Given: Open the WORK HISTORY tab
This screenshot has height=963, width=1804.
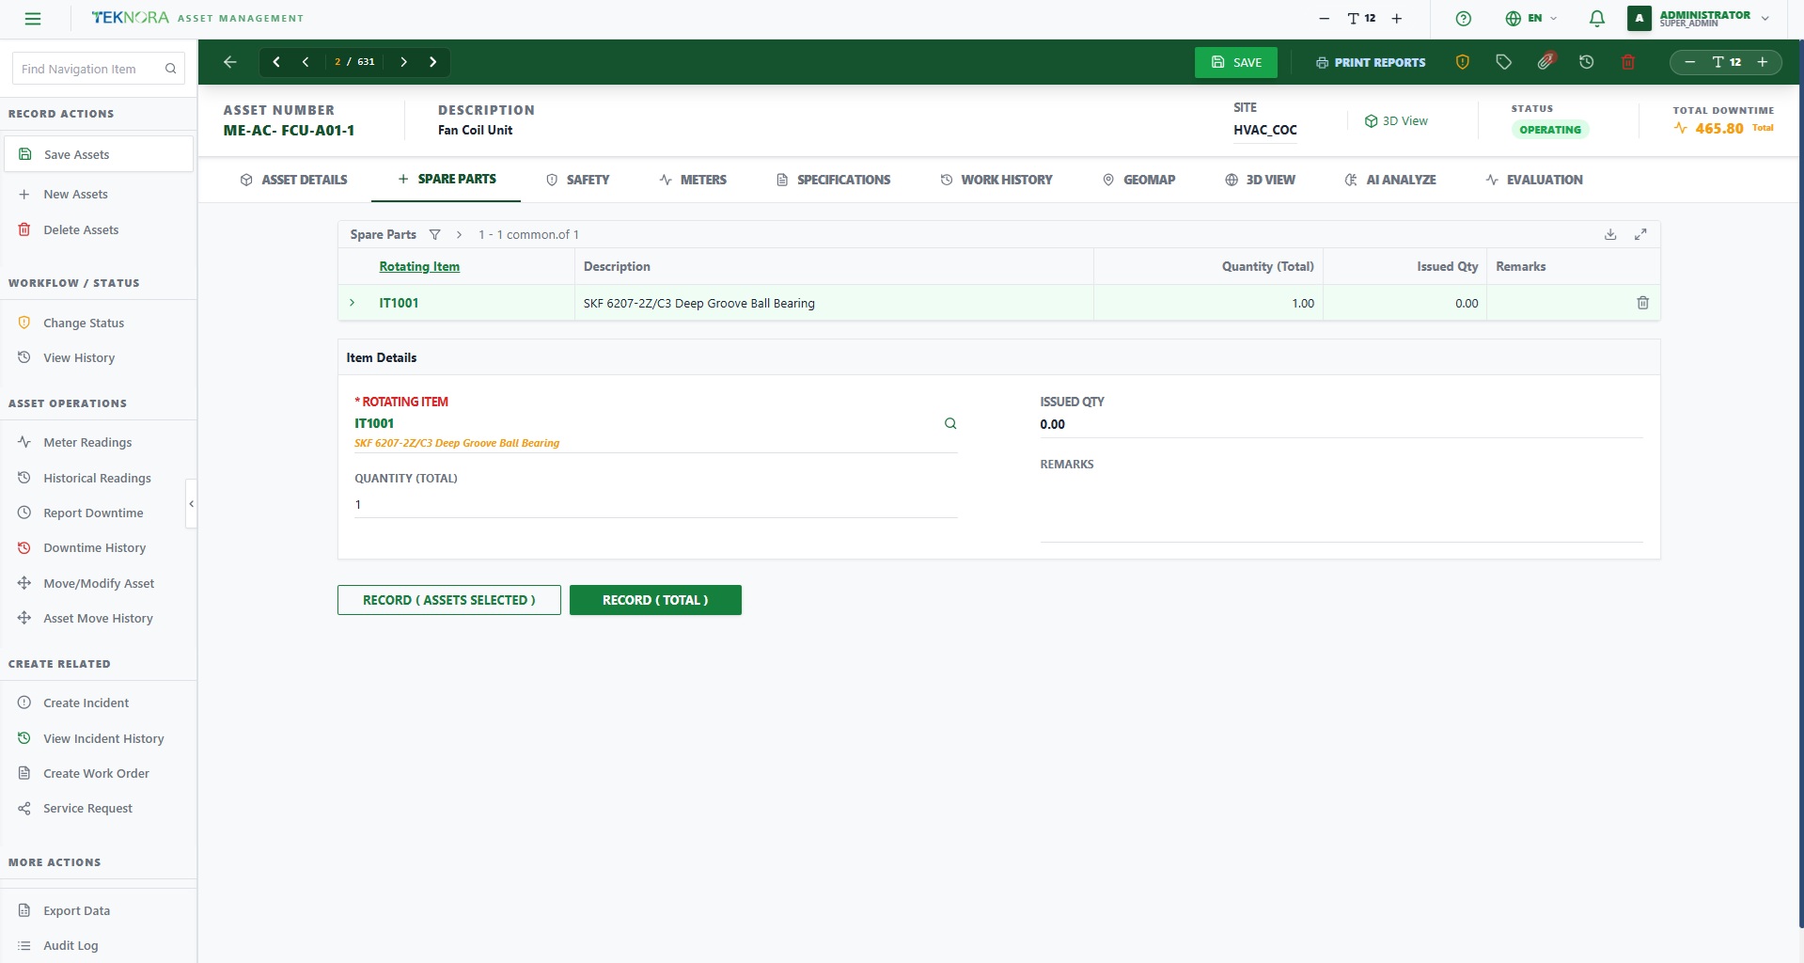Looking at the screenshot, I should pos(996,180).
